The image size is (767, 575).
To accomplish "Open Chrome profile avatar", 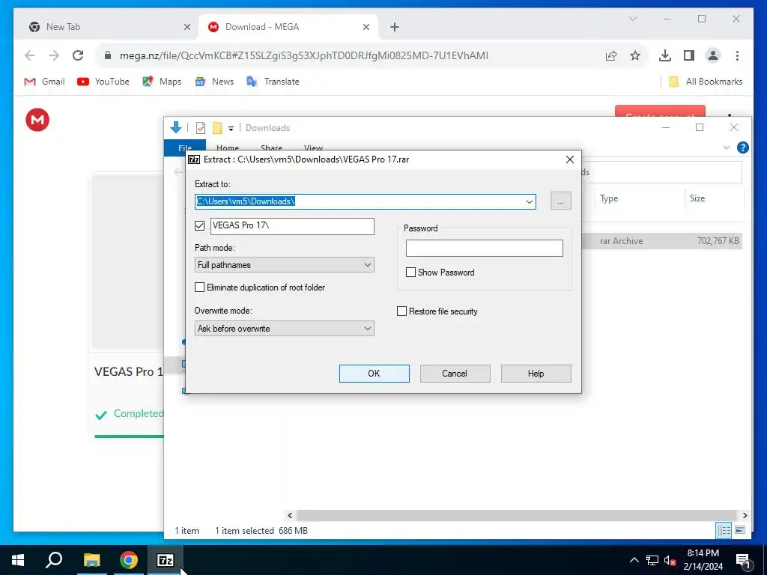I will pos(713,55).
